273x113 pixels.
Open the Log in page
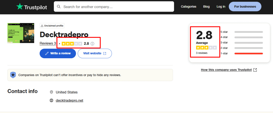(x=221, y=7)
